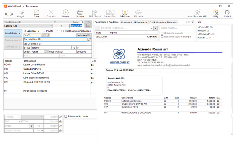Click the Commessa button

(13, 47)
